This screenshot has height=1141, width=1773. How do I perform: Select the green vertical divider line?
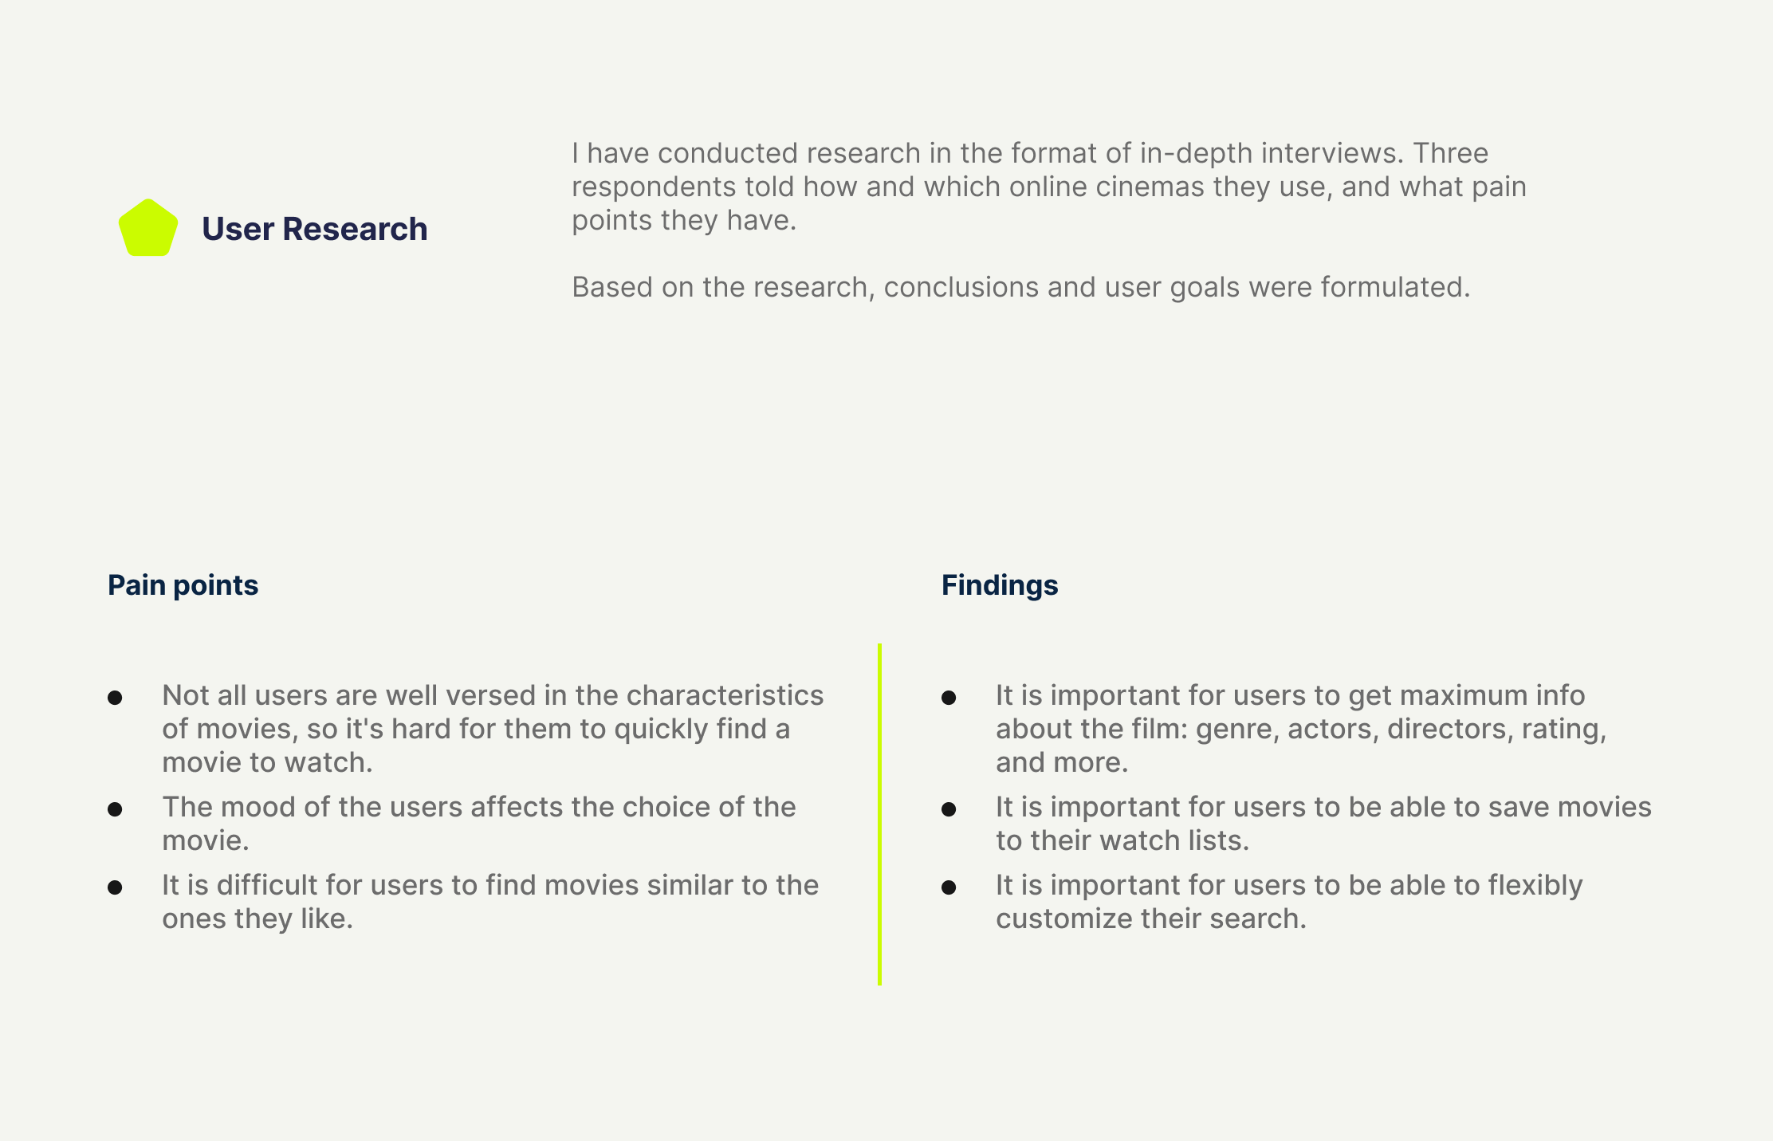879,813
